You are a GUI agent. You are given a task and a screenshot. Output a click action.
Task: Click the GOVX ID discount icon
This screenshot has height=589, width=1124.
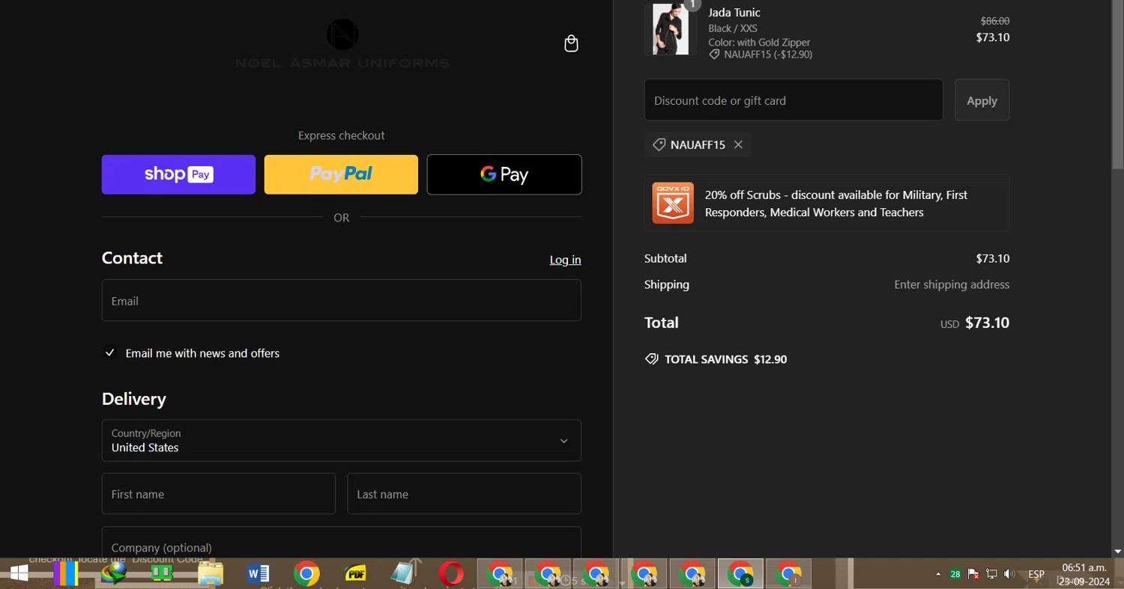[672, 203]
